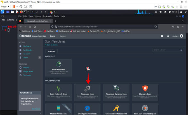The height and width of the screenshot is (115, 188).
Task: Open the Firefox hamburger menu
Action: click(182, 27)
